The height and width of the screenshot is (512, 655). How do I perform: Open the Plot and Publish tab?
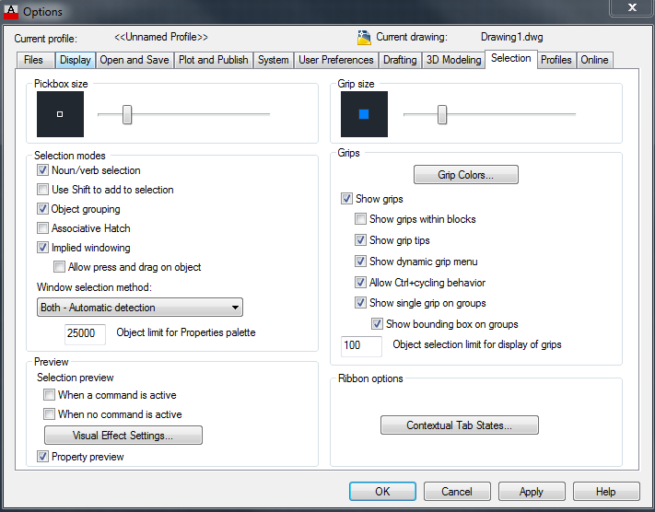point(214,60)
